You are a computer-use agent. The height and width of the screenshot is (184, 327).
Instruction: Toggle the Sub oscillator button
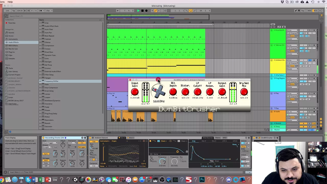point(94,141)
